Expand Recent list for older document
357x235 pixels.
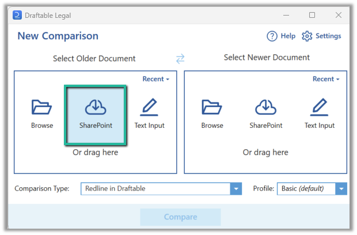click(155, 79)
